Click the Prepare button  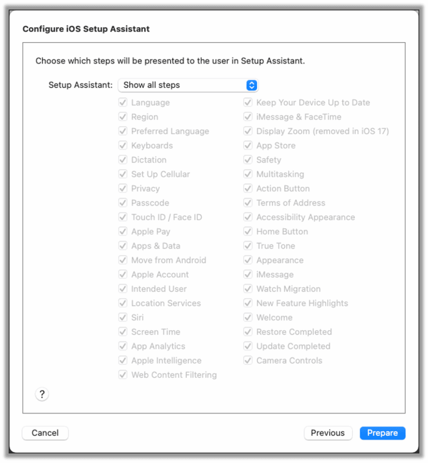[382, 433]
